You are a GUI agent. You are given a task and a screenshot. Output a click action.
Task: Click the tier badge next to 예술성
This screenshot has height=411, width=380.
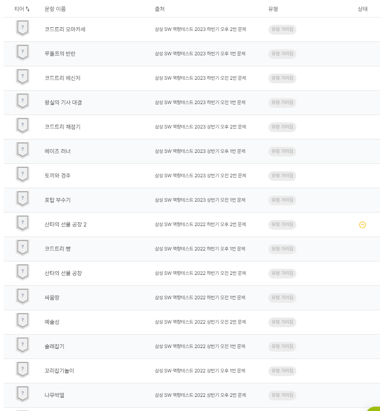point(22,321)
